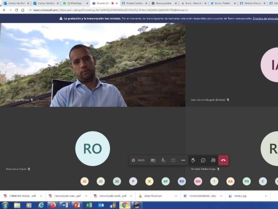Show the participants panel
Image resolution: width=278 pixels, height=209 pixels.
(x=213, y=160)
